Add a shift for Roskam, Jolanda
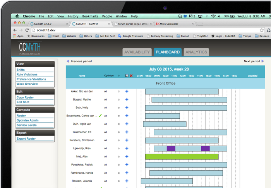Image resolution: width=271 pixels, height=188 pixels. click(x=127, y=181)
